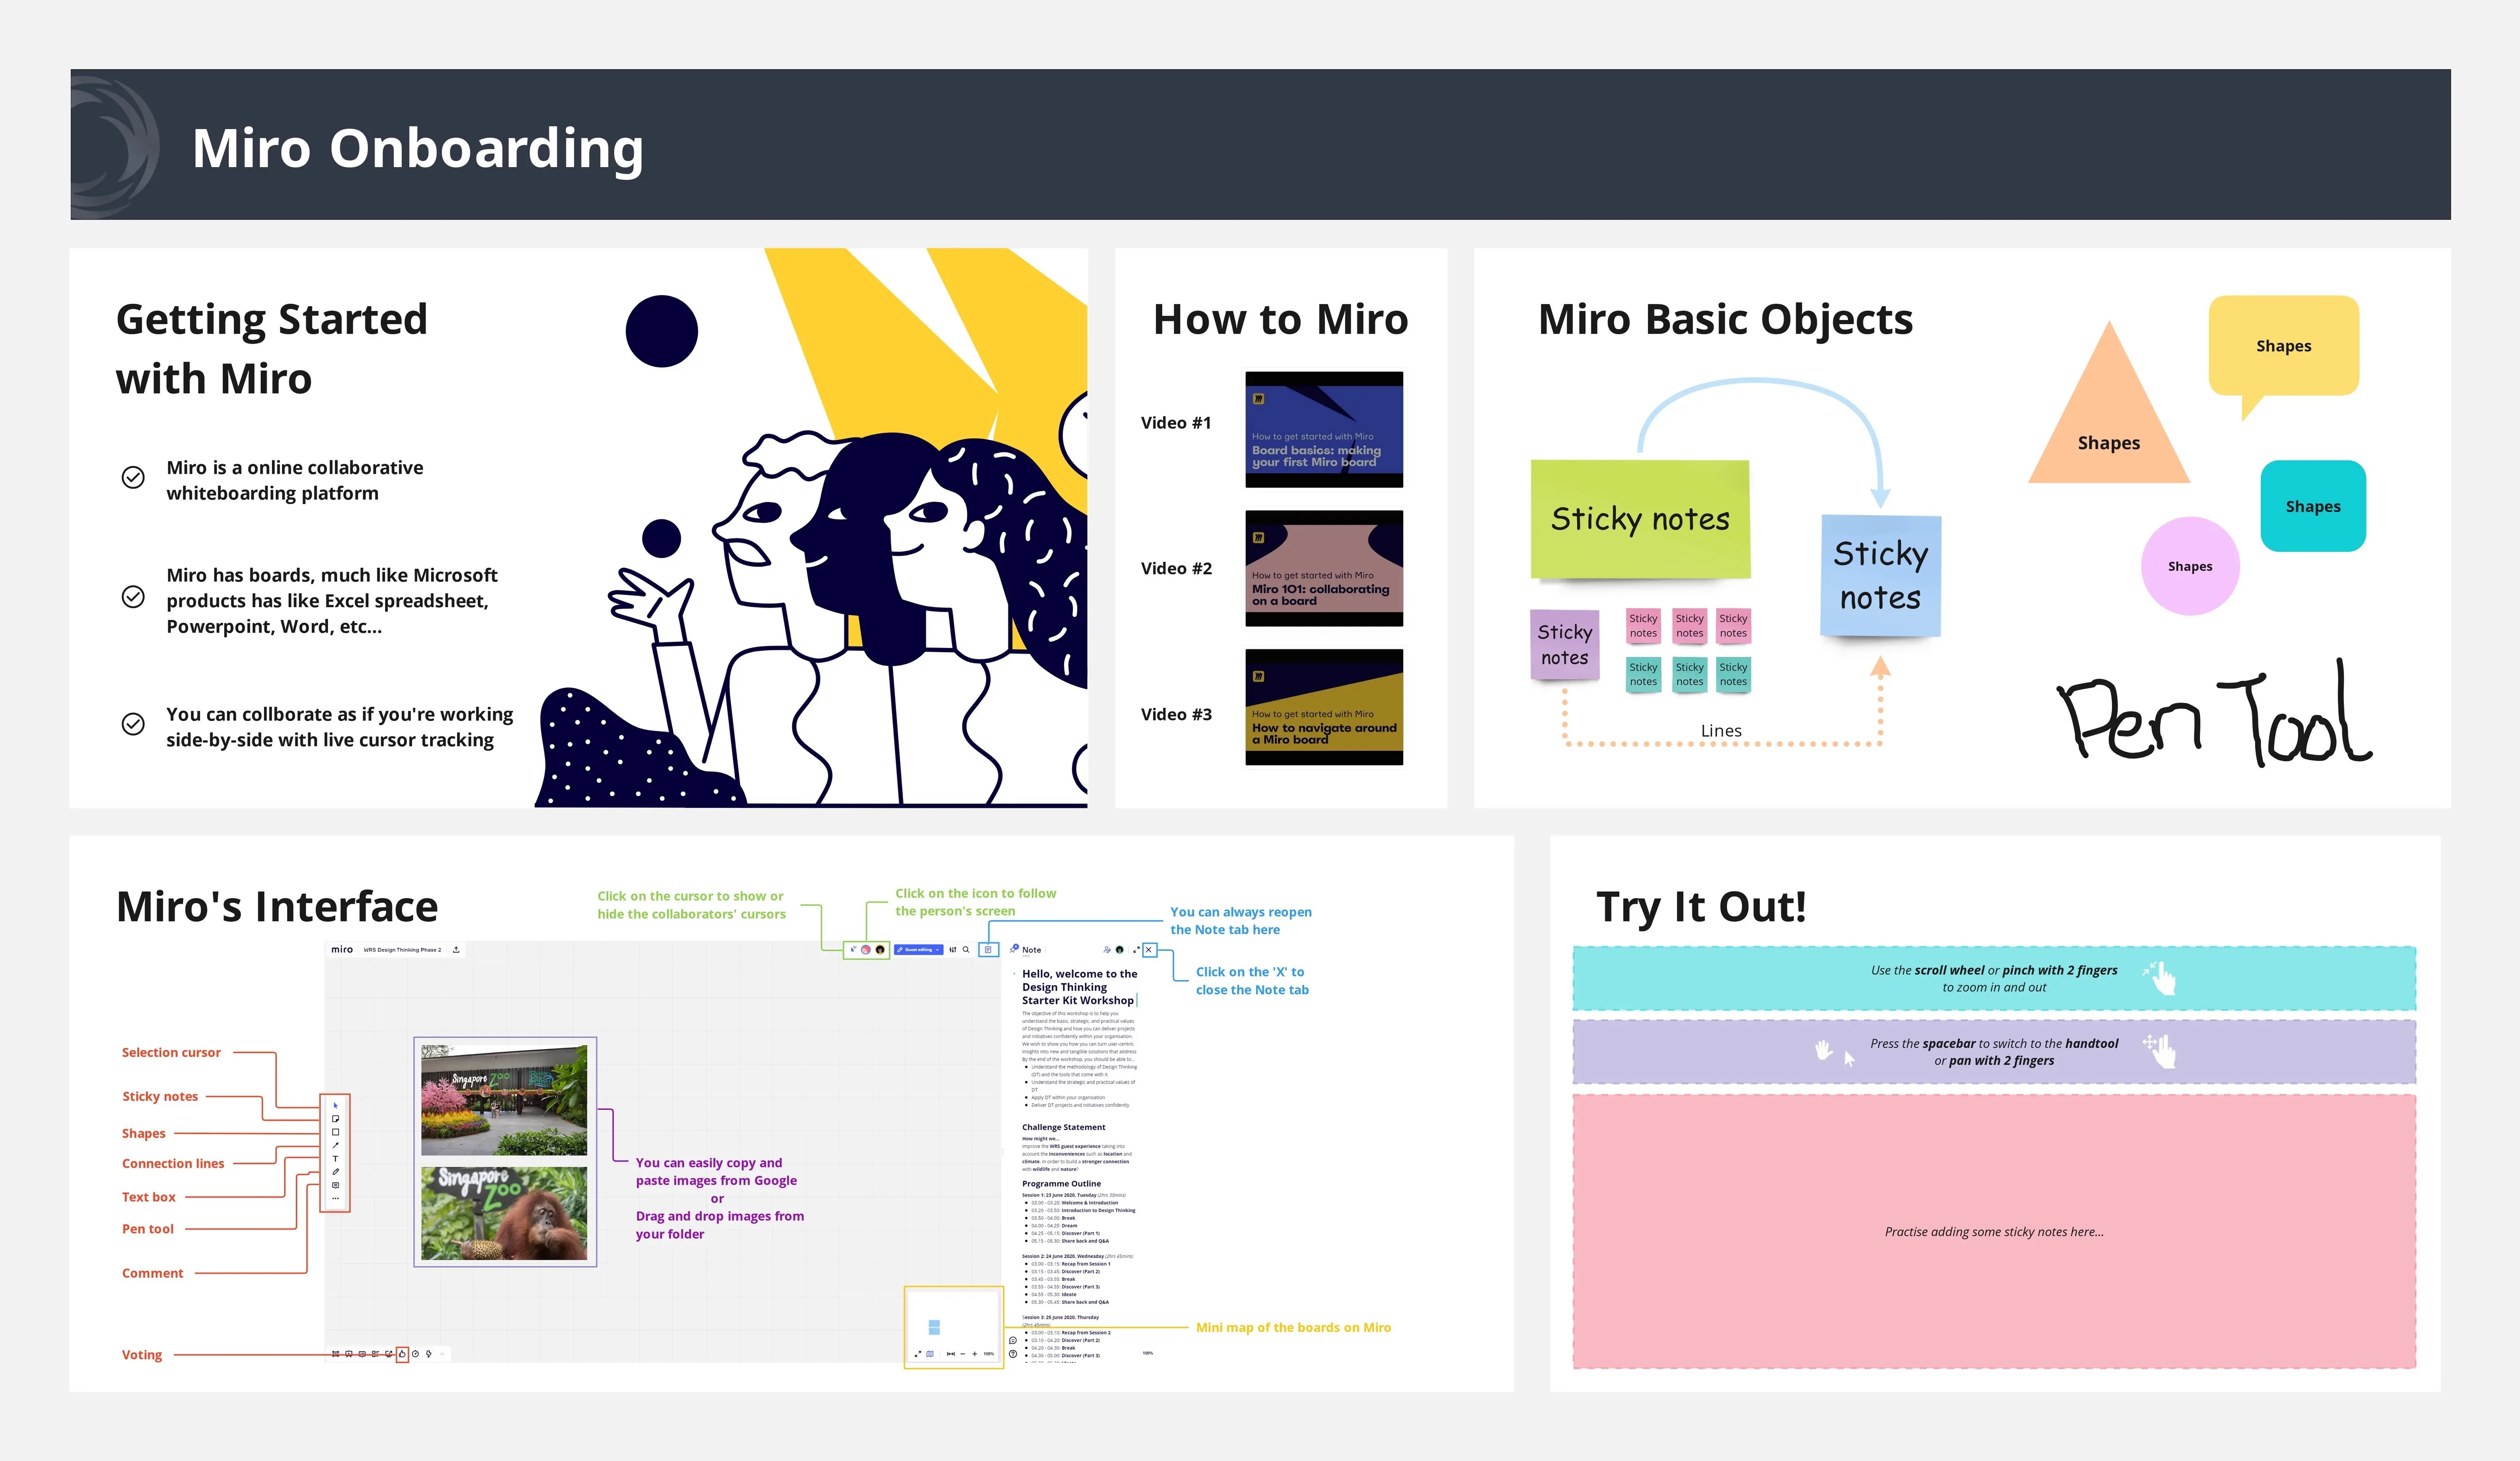
Task: Open the Guest editing dropdown
Action: click(x=919, y=950)
